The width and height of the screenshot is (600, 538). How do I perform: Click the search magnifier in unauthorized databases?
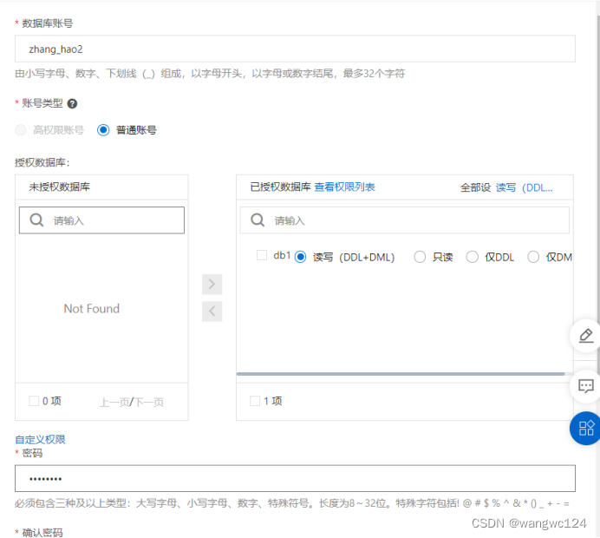tap(36, 220)
